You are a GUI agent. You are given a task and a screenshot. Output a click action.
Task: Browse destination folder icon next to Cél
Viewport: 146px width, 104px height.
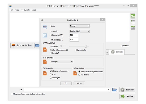[x=114, y=90]
